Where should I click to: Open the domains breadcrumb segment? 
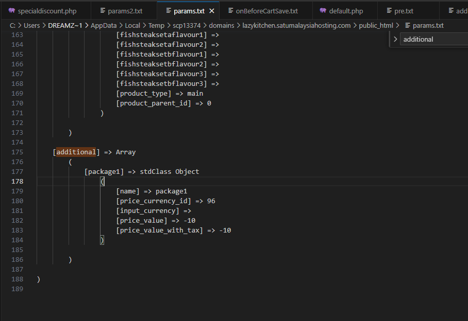221,25
